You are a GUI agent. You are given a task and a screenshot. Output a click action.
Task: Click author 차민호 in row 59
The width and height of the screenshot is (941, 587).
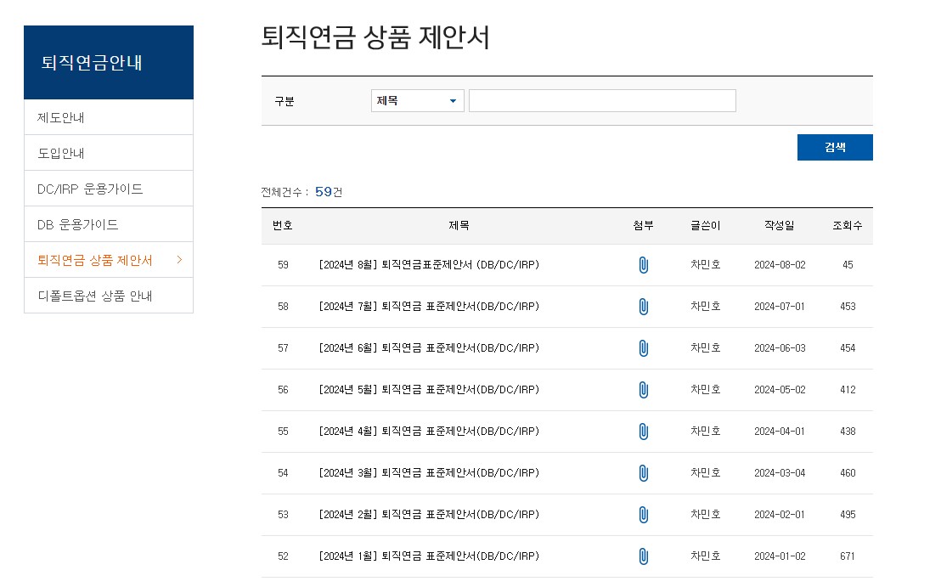[705, 265]
